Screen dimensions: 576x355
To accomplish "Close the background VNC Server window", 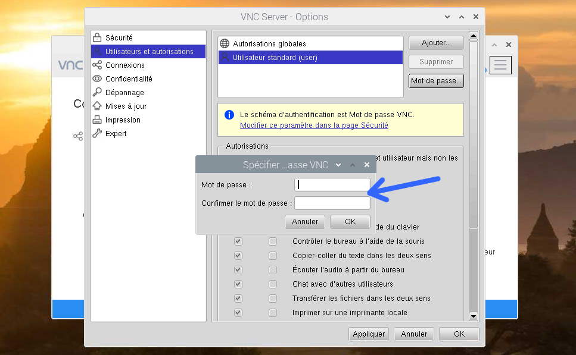I will coord(509,45).
